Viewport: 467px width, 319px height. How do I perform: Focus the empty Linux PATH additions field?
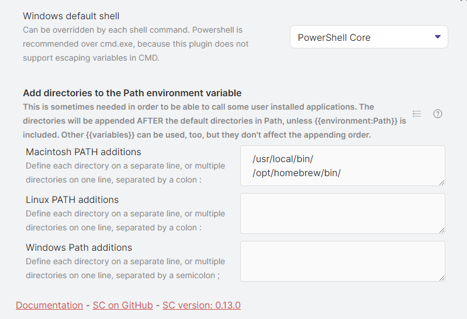343,213
